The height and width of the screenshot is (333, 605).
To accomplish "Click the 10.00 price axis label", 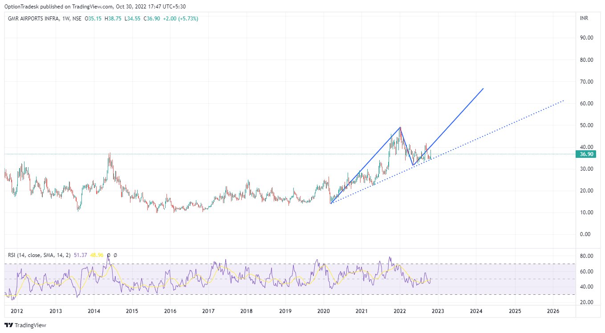I will 586,213.
